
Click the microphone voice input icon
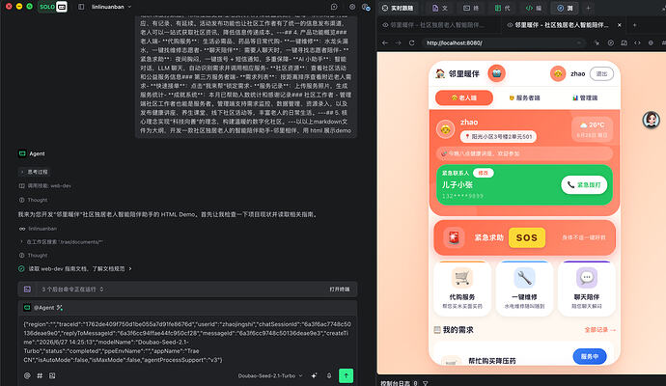pos(329,375)
